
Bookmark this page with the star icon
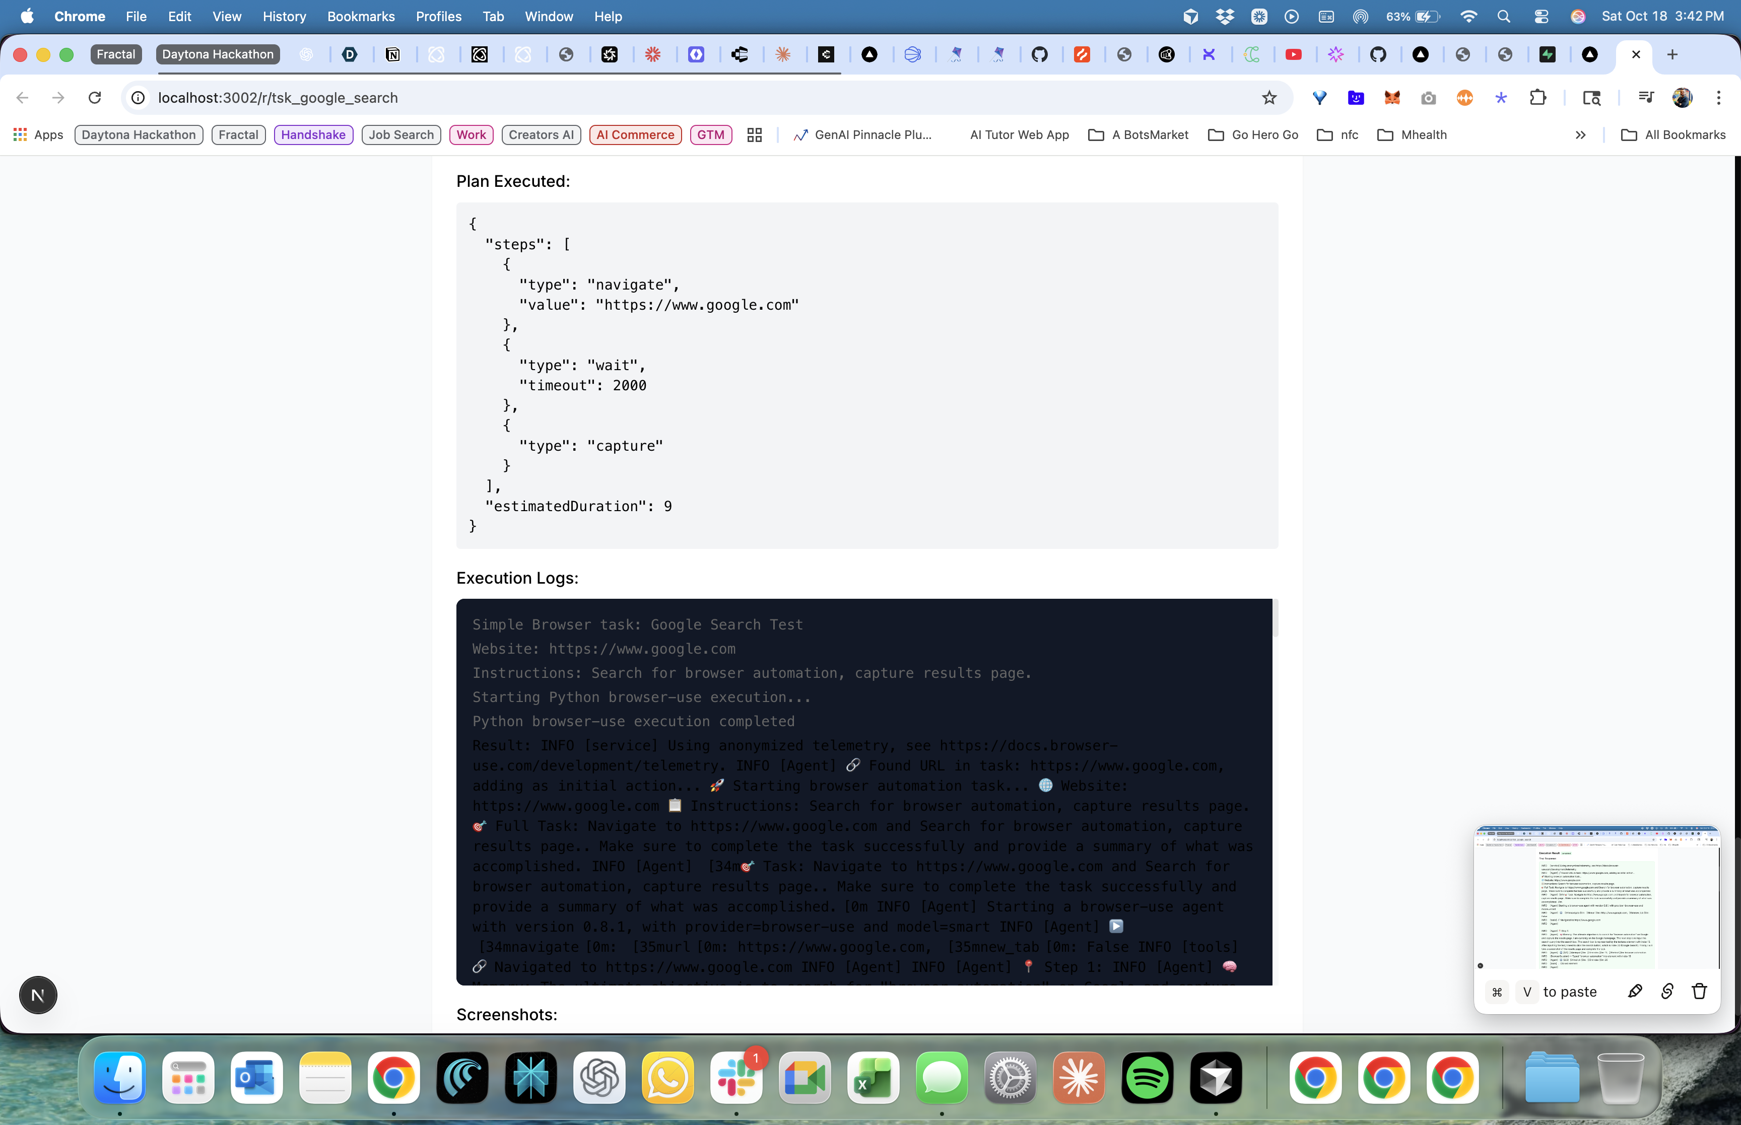[1269, 98]
